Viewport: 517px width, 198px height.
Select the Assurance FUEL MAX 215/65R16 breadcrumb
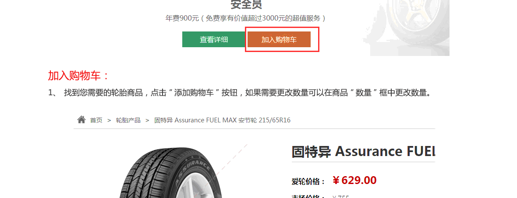(x=223, y=120)
